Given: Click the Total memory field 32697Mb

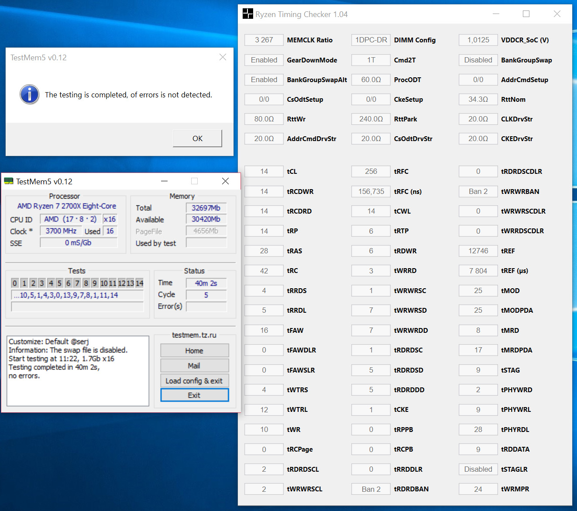Looking at the screenshot, I should pyautogui.click(x=206, y=208).
